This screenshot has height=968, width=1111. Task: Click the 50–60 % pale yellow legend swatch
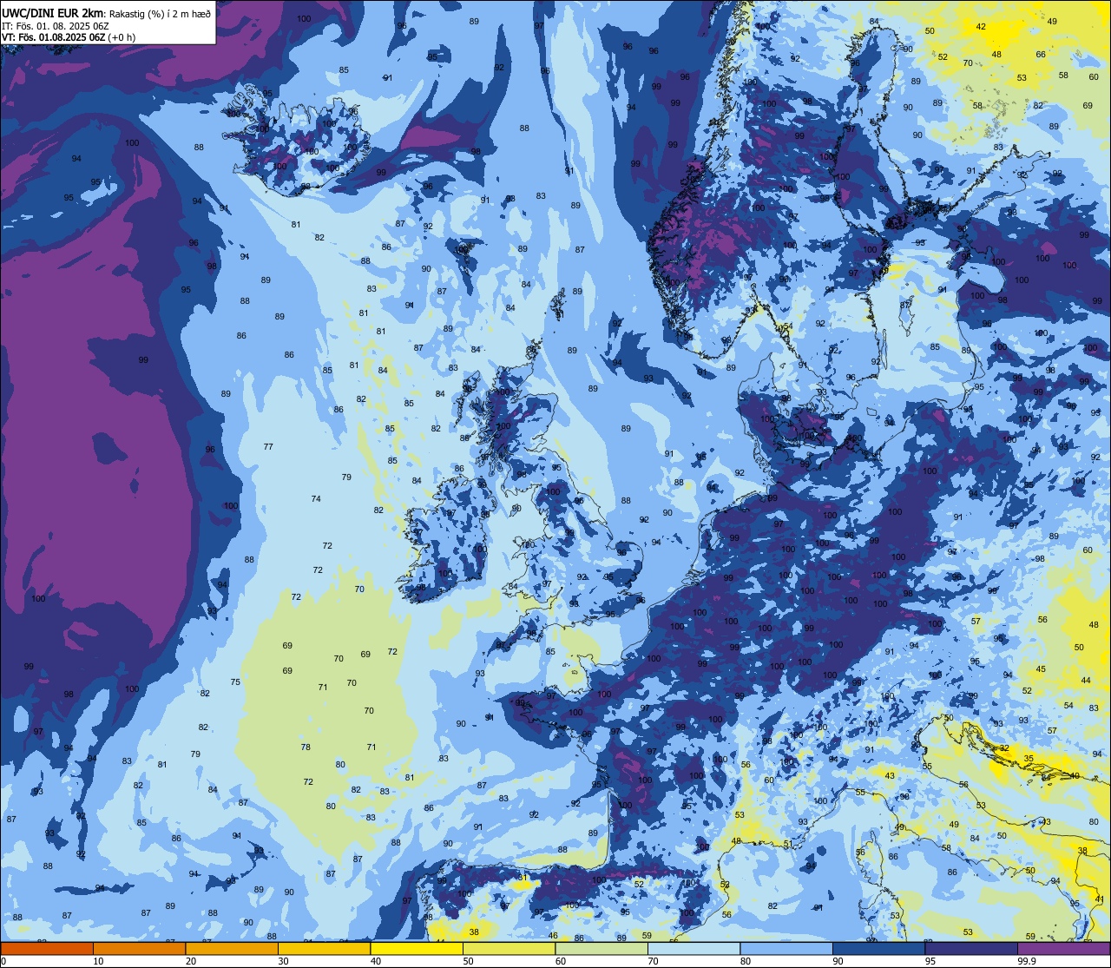click(x=509, y=949)
